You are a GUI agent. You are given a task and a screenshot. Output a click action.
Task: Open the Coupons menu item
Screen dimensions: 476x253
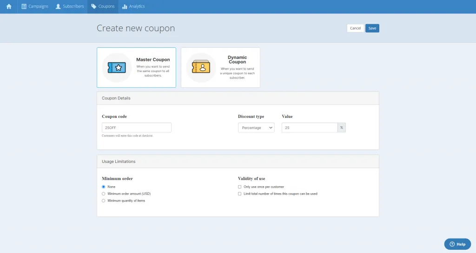[103, 6]
